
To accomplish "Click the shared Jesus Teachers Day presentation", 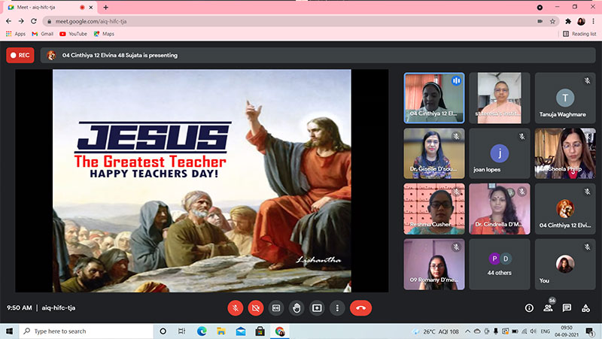I will (x=202, y=180).
